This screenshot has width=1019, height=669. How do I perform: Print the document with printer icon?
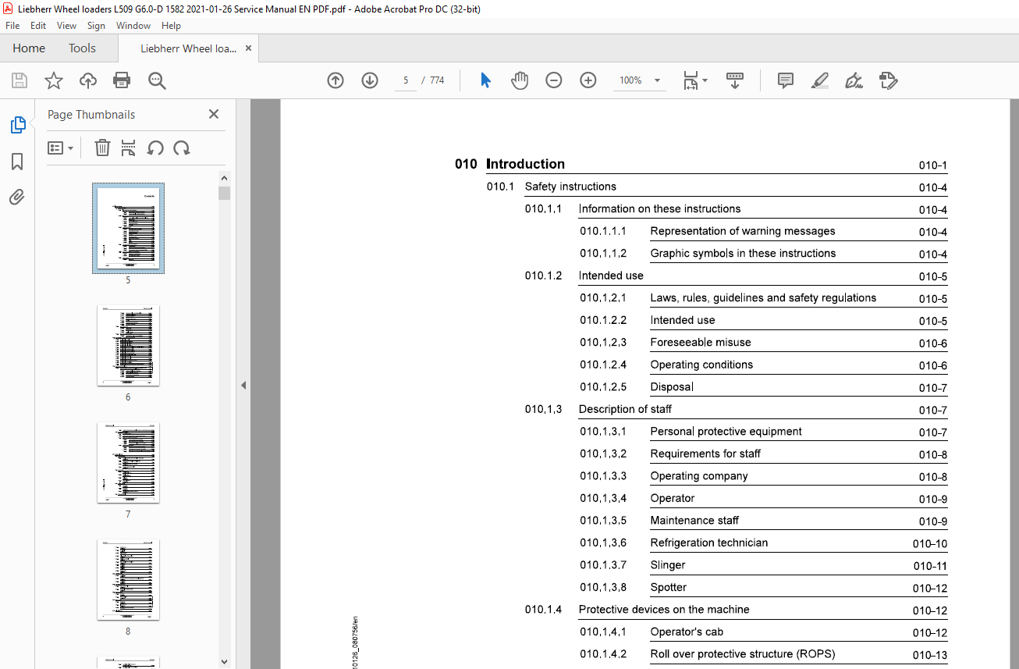click(122, 80)
